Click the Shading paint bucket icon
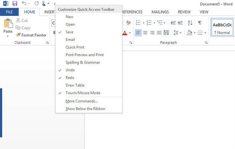Screen dimensions: 235x149 pos(189,33)
